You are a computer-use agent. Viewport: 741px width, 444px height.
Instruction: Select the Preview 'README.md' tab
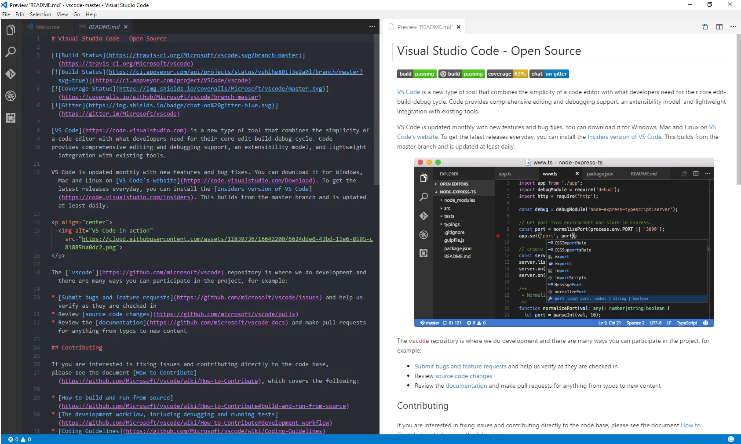(425, 27)
